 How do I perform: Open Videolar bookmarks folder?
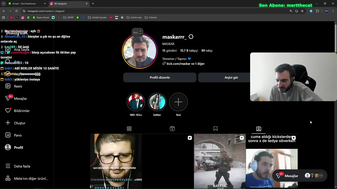151,18
